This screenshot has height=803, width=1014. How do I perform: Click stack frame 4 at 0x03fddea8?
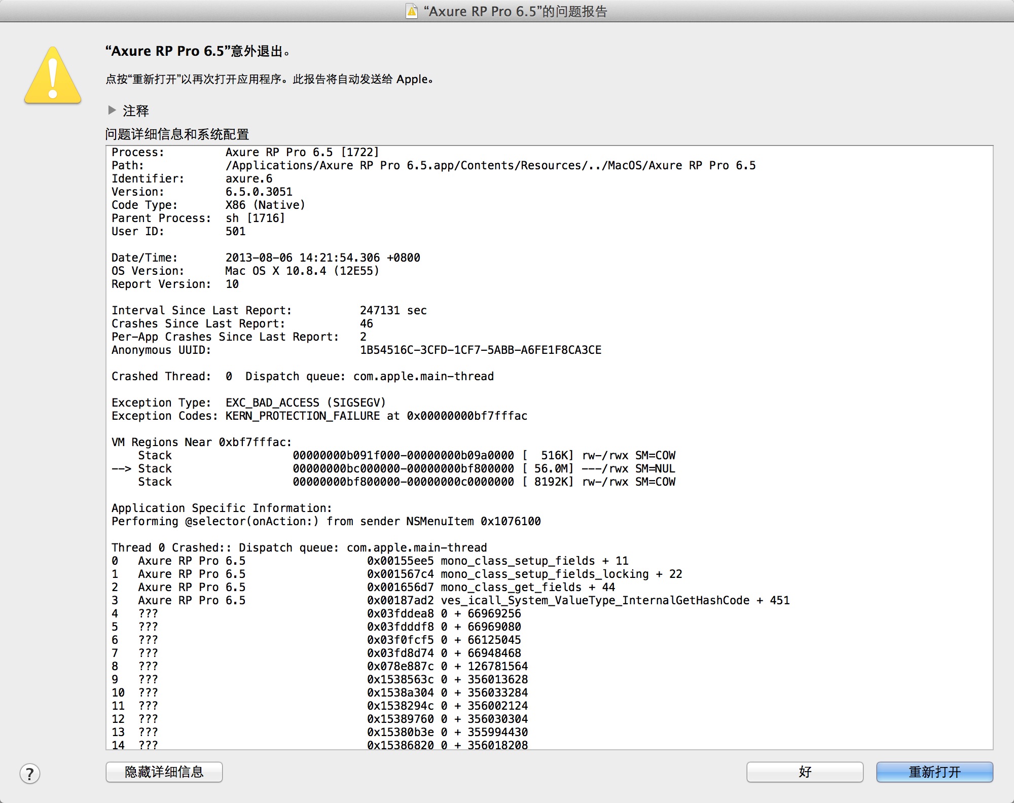point(316,613)
